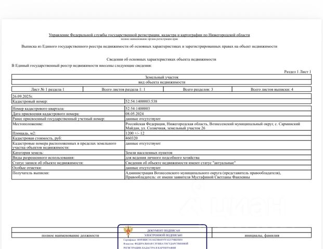The image size is (323, 249).
Task: Click 'Номер кадастрового квартала:' label
Action: [38, 108]
